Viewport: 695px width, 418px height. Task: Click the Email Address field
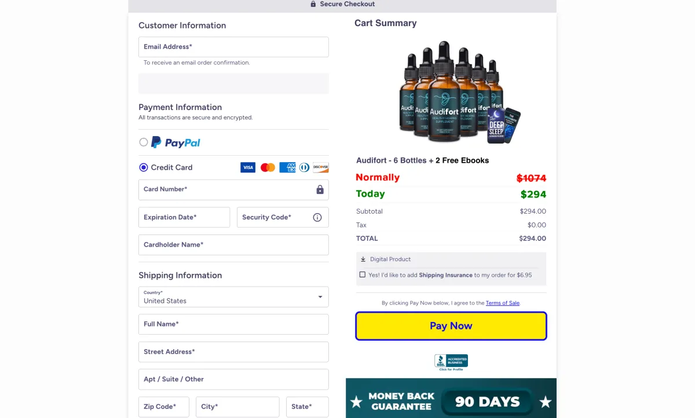pos(233,47)
